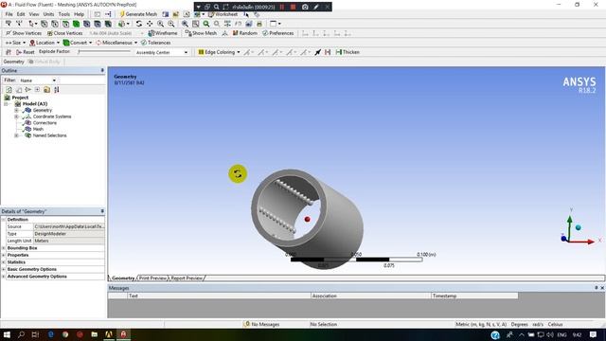The width and height of the screenshot is (606, 341).
Task: Switch to the Print Preview tab
Action: 152,278
